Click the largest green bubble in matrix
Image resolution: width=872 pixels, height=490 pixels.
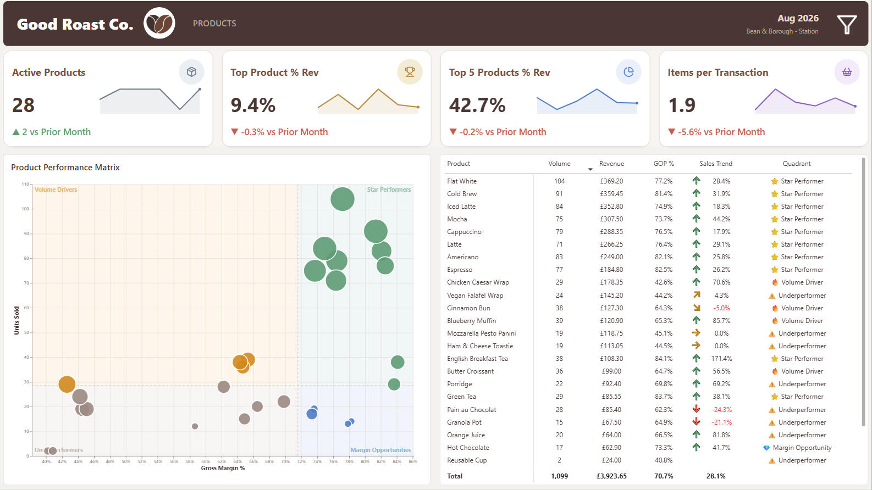(342, 199)
